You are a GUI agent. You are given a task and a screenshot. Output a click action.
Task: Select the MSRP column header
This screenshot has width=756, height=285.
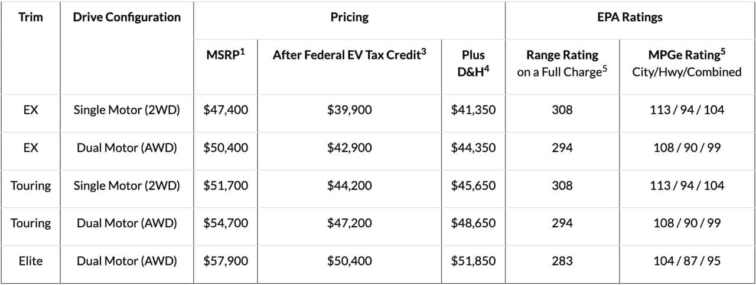[225, 55]
